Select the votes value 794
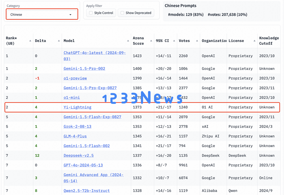Viewport: 284px width, 195px height. [x=182, y=146]
